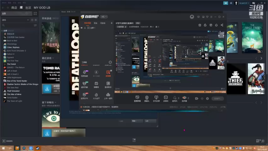268x151 pixels.
Task: Open live companion settings gear
Action: click(x=207, y=99)
